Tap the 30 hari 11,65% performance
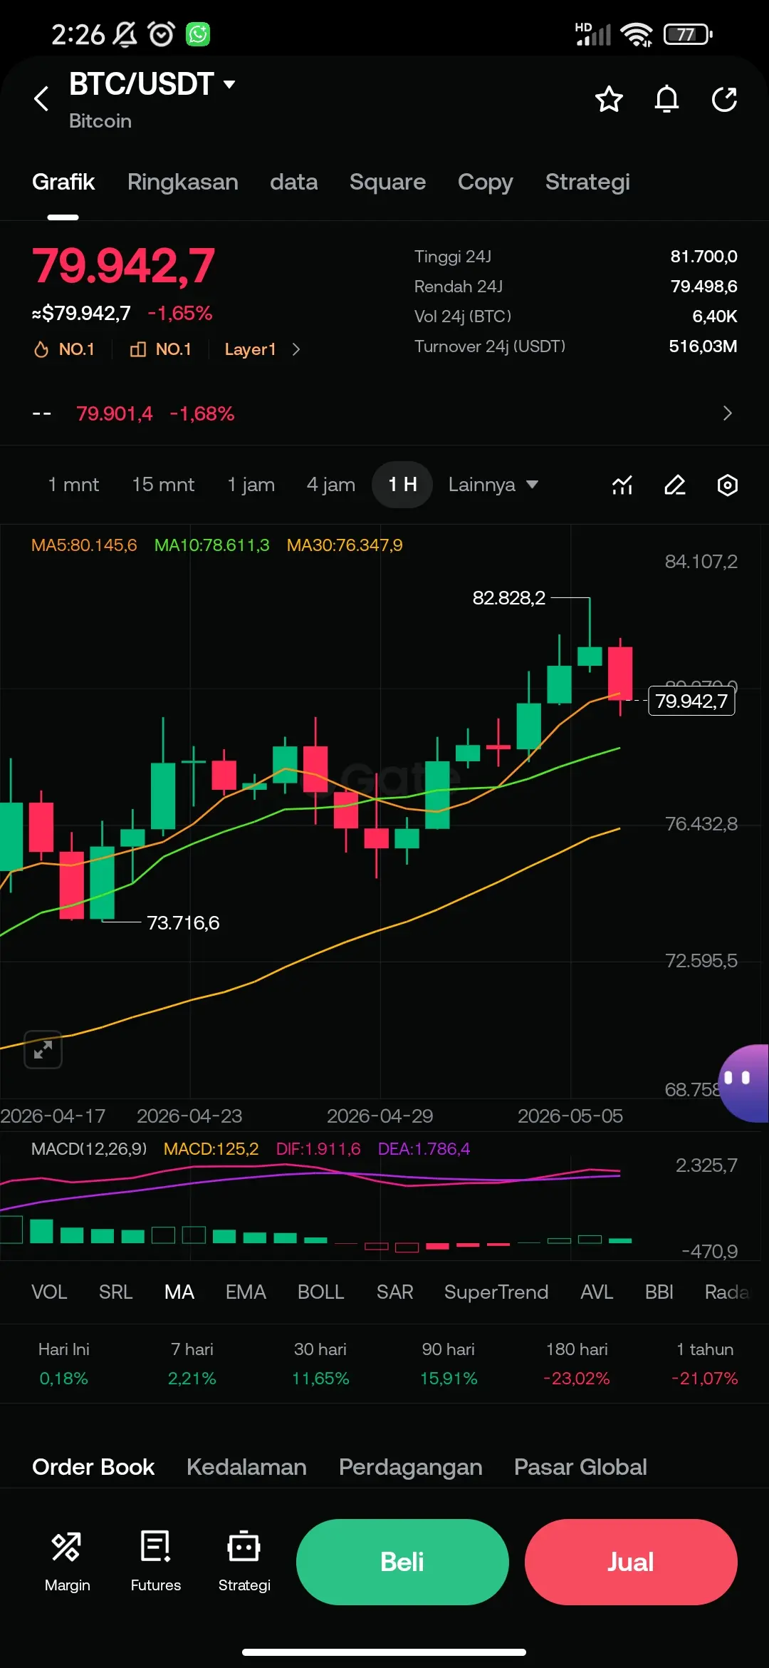 click(x=320, y=1364)
